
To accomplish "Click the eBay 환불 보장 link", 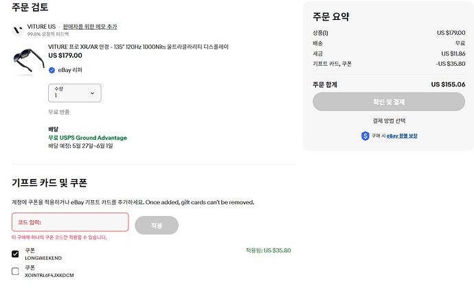I will (x=402, y=136).
